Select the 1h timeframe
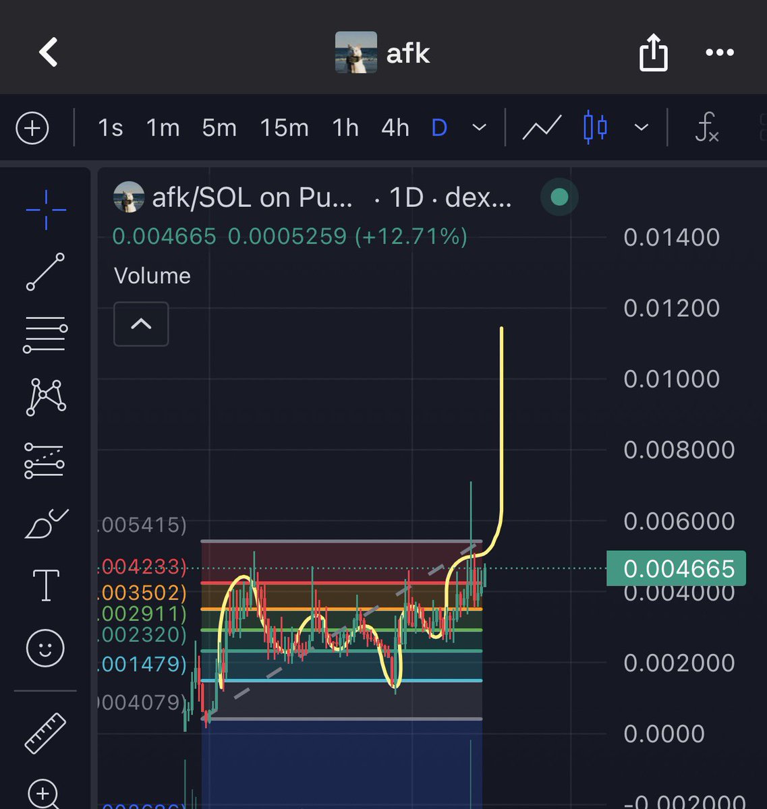 point(345,127)
